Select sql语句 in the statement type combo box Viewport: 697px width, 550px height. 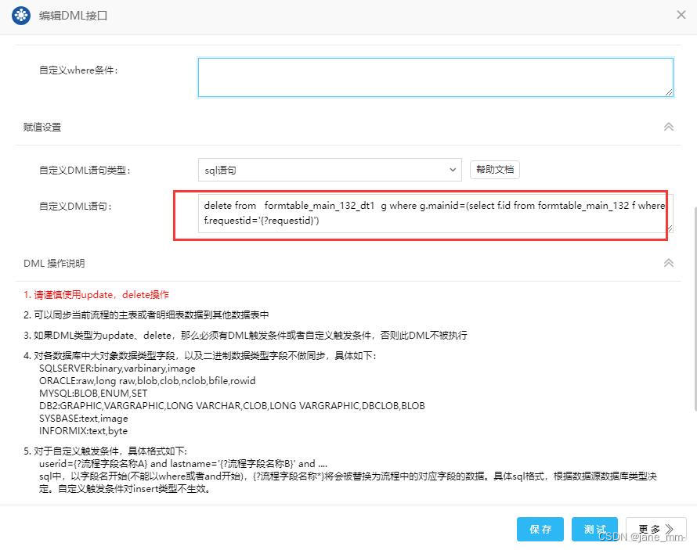(329, 170)
